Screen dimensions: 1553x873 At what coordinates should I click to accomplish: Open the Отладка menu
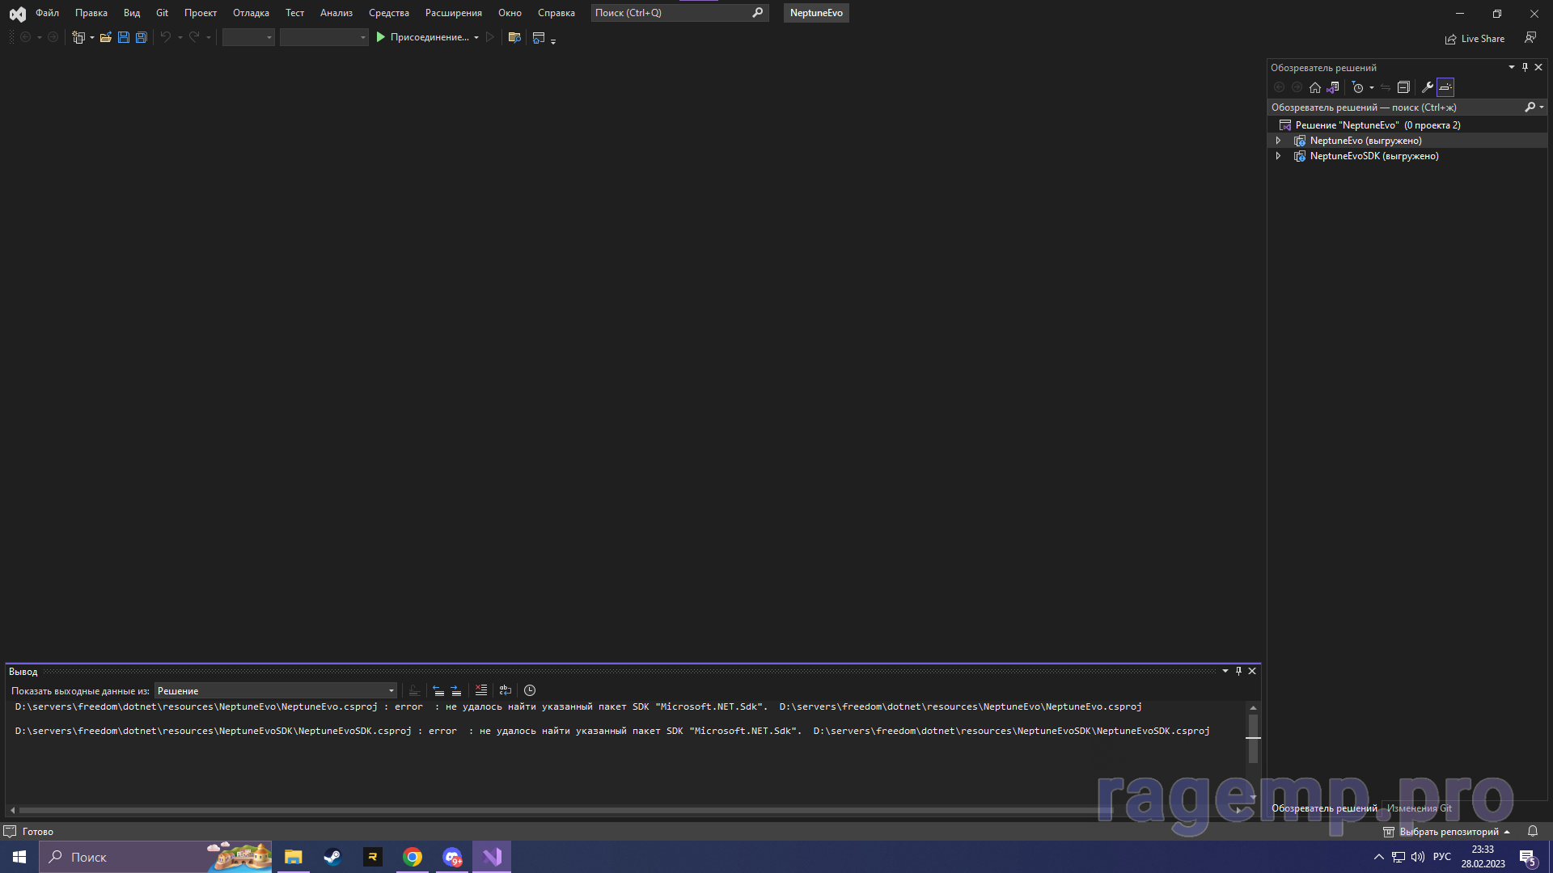(x=251, y=13)
